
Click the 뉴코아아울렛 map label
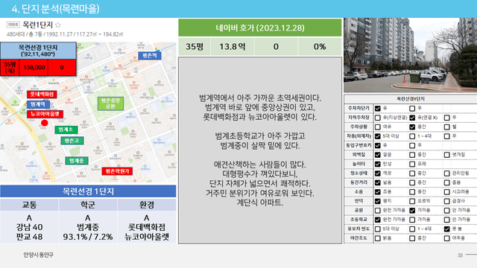45,114
